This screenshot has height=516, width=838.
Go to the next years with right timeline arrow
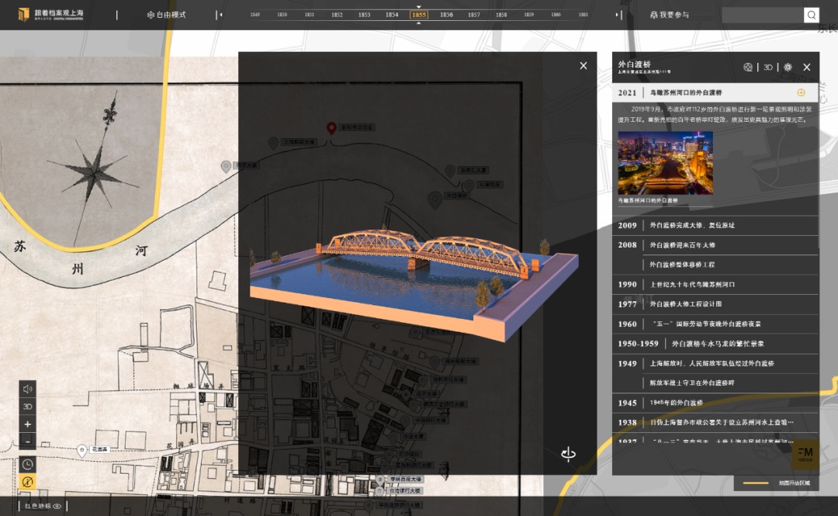point(618,15)
